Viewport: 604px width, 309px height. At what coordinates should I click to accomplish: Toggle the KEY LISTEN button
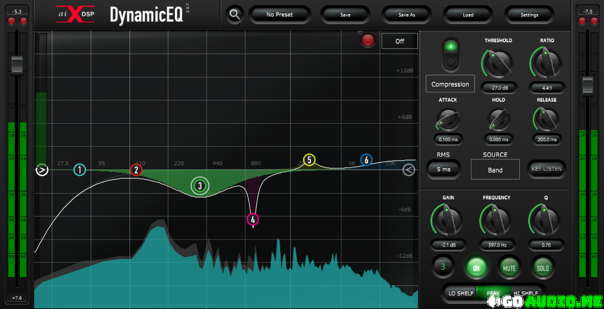[x=546, y=169]
